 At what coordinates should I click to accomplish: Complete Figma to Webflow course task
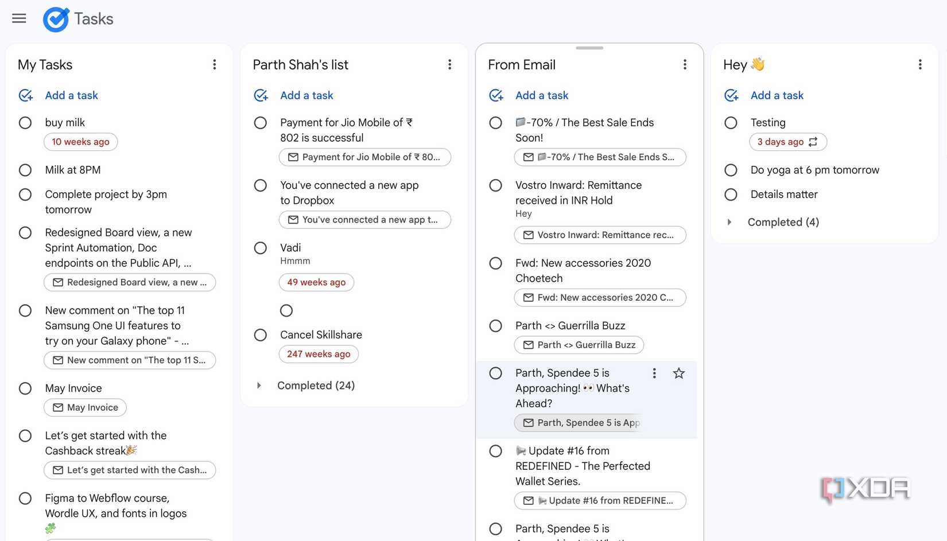tap(25, 499)
